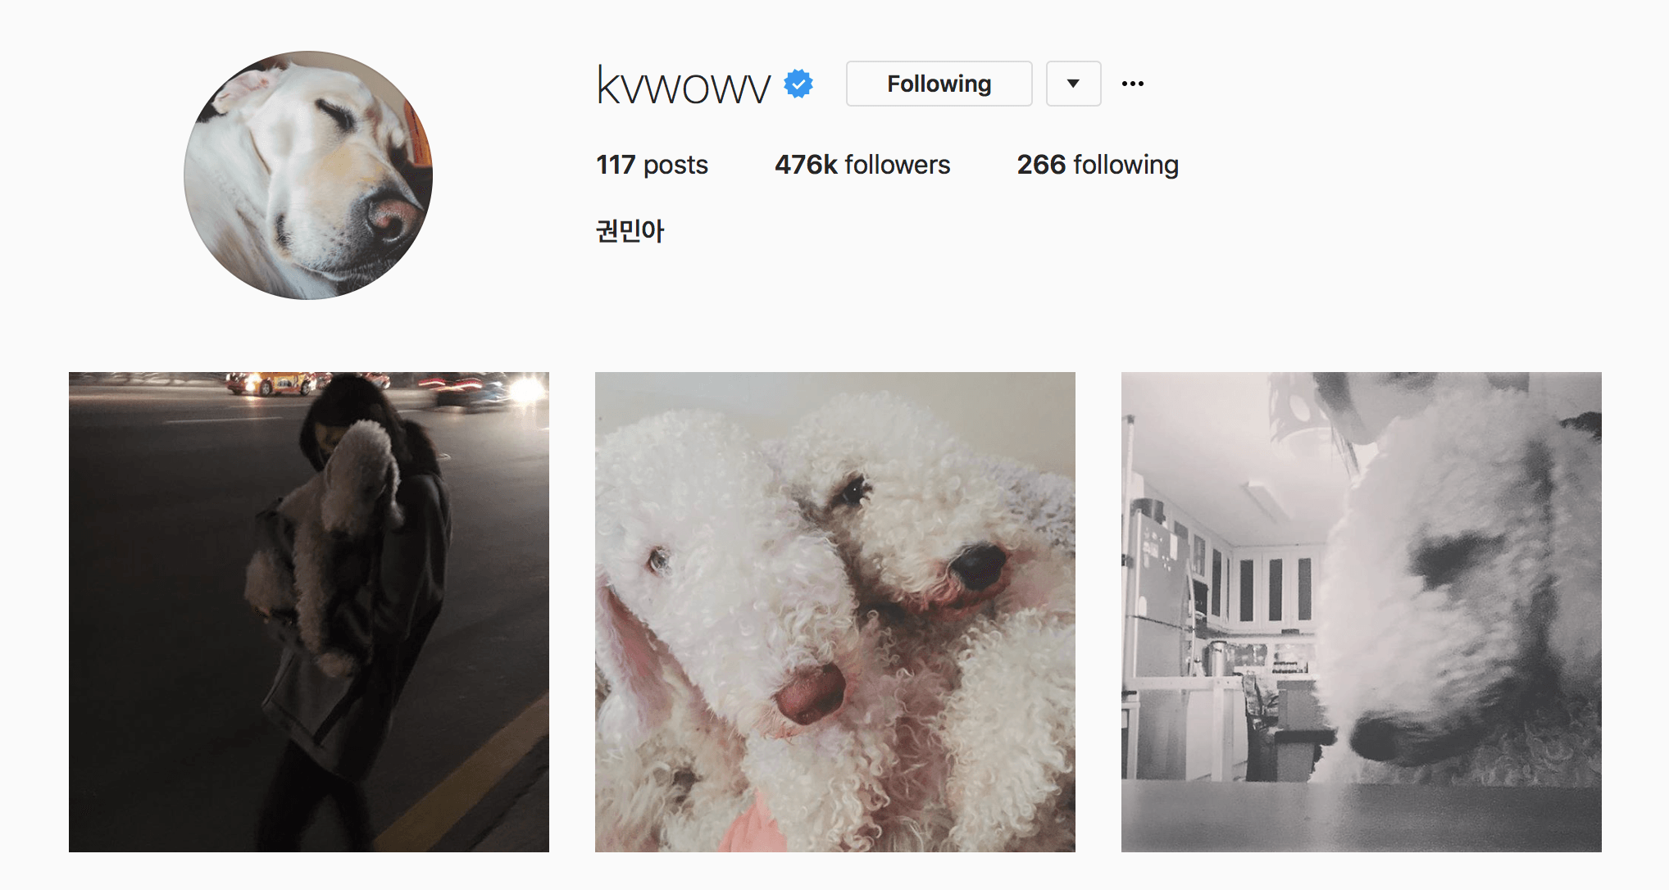Open the three-dots more options menu
1669x890 pixels.
[x=1133, y=84]
